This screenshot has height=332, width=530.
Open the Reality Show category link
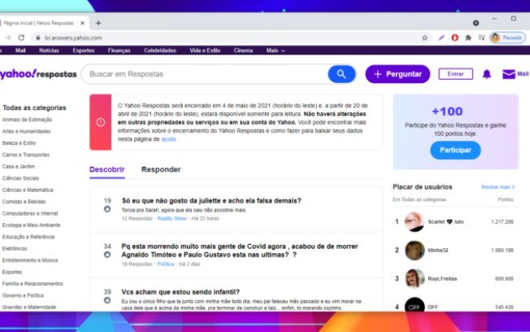pos(172,219)
